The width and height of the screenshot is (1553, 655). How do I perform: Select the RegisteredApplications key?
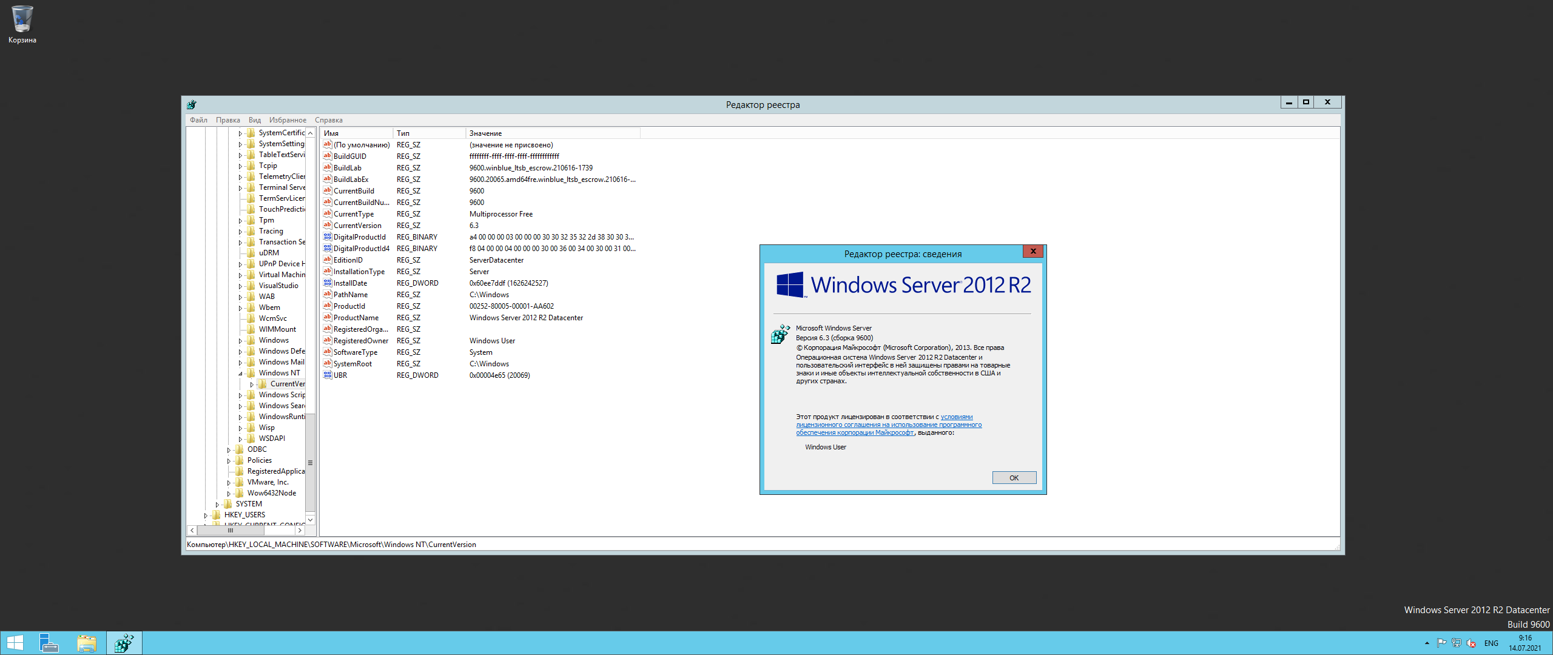pyautogui.click(x=275, y=471)
